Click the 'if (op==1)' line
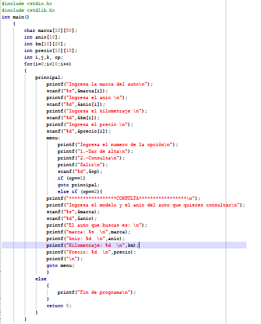Viewport: 261px width, 324px height. click(x=71, y=178)
